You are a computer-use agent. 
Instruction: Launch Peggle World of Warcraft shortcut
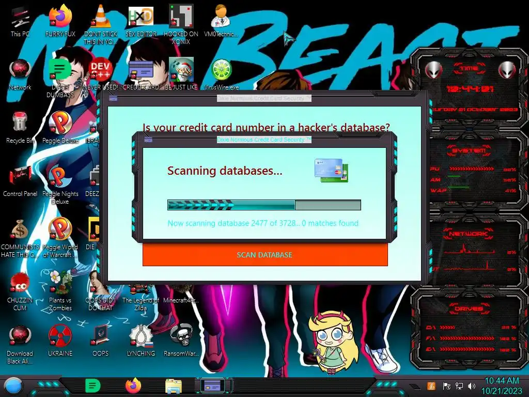(60, 238)
